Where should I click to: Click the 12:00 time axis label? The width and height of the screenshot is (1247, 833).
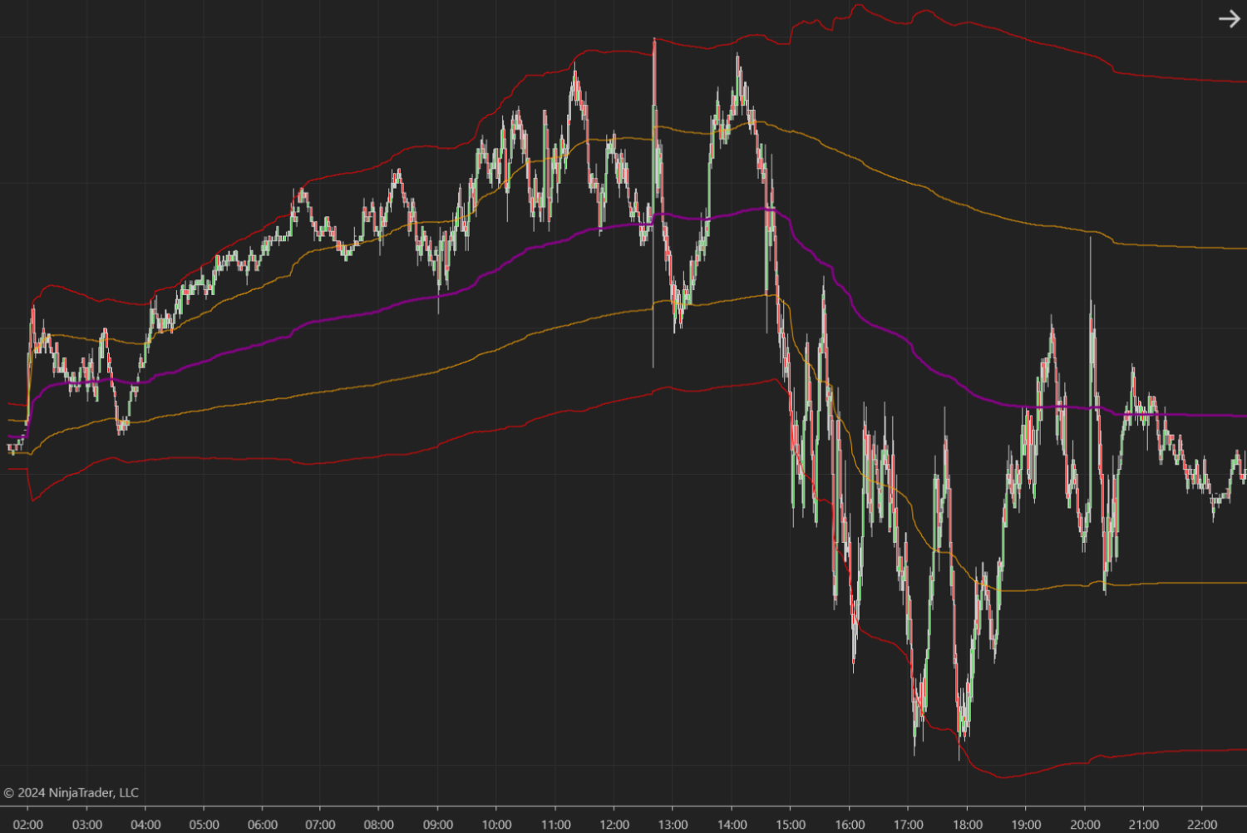(615, 824)
